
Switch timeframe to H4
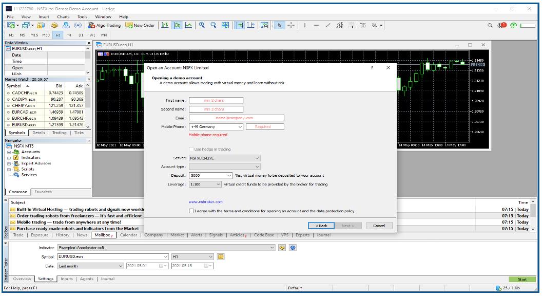tap(69, 35)
